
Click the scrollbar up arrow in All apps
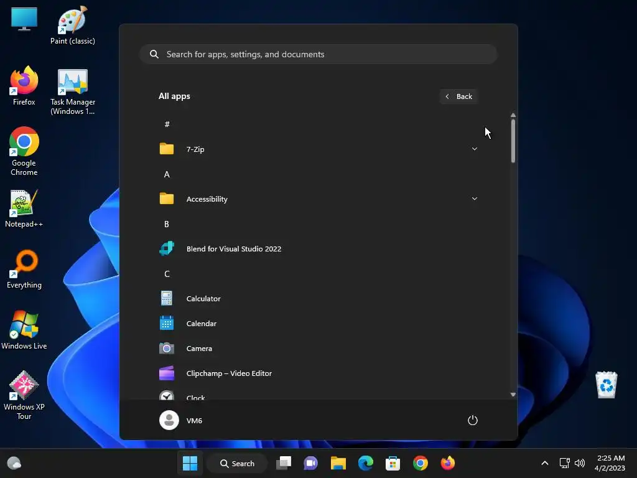513,115
